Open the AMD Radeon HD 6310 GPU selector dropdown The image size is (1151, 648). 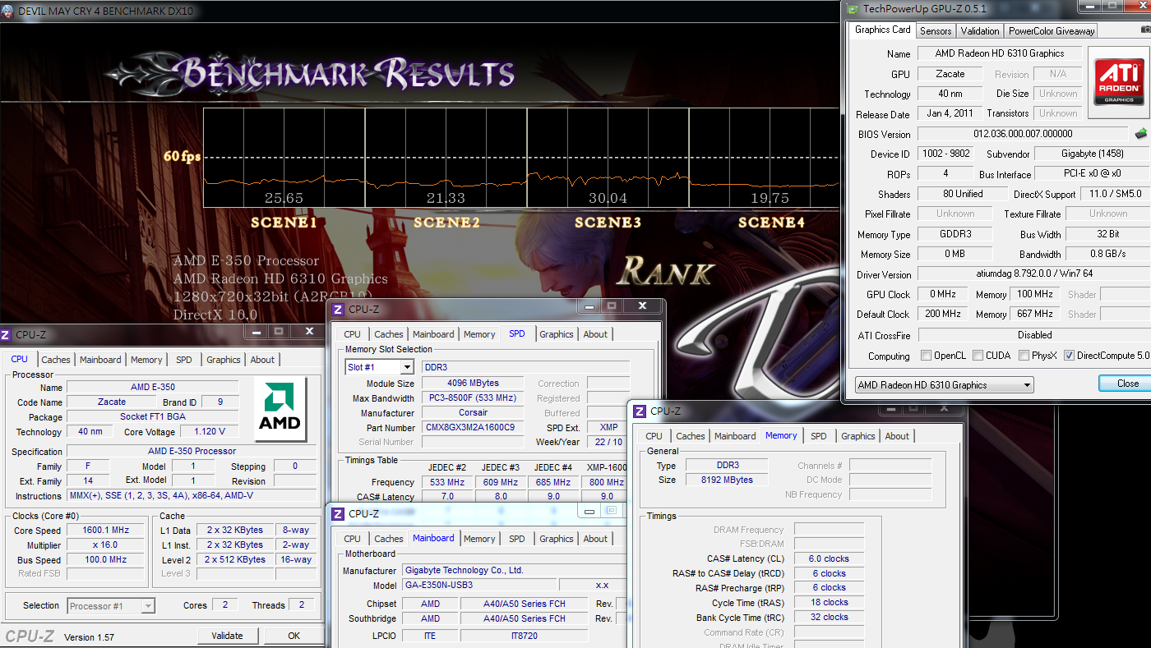coord(943,385)
